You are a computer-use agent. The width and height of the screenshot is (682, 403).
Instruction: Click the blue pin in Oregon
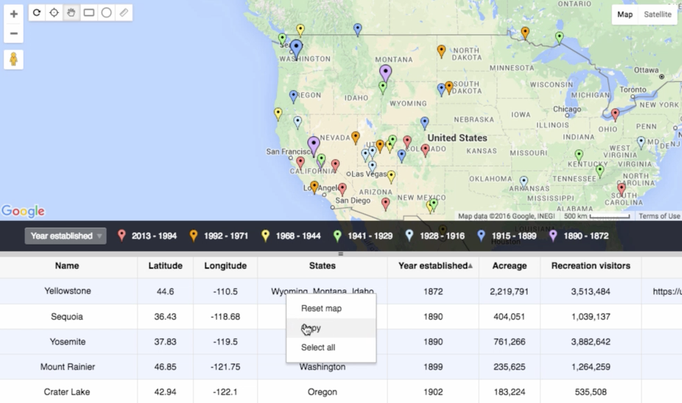point(294,96)
